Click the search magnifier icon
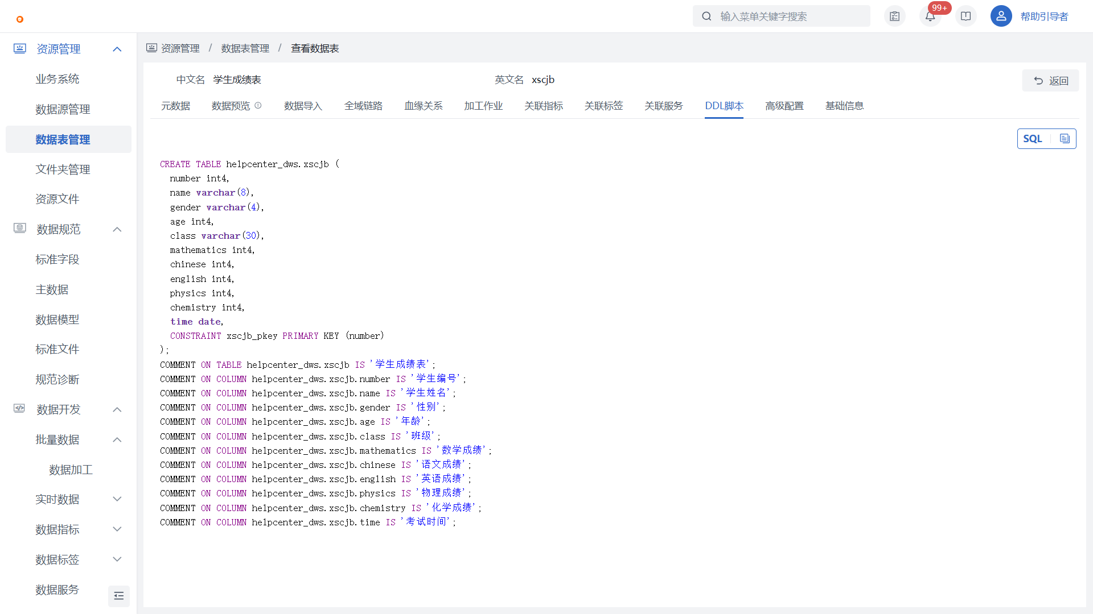Screen dimensions: 1093x614 [706, 16]
